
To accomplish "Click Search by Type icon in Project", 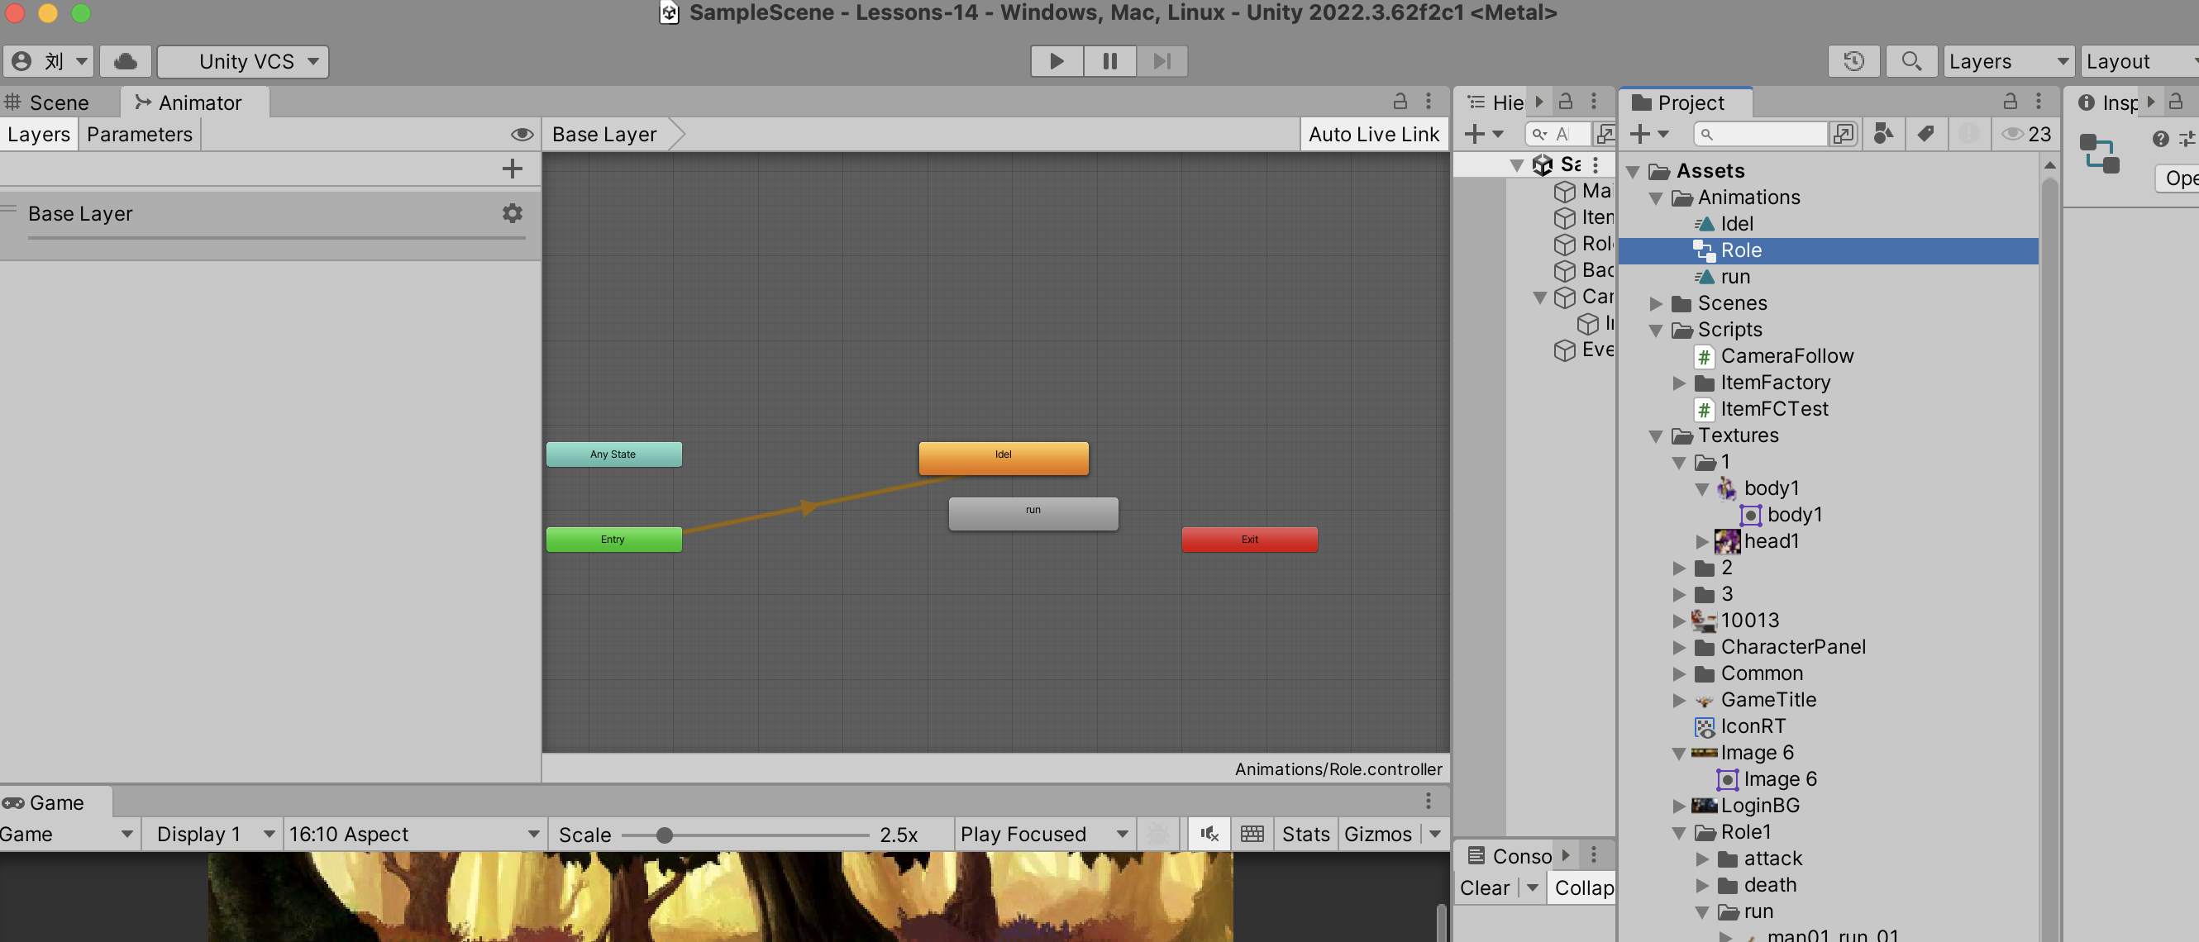I will tap(1883, 134).
